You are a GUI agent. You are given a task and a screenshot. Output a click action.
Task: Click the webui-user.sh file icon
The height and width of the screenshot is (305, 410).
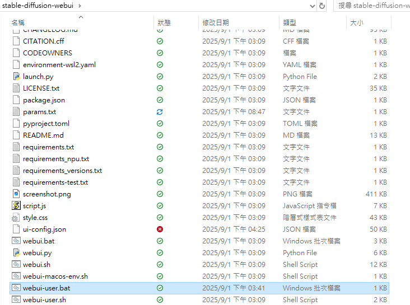point(16,299)
